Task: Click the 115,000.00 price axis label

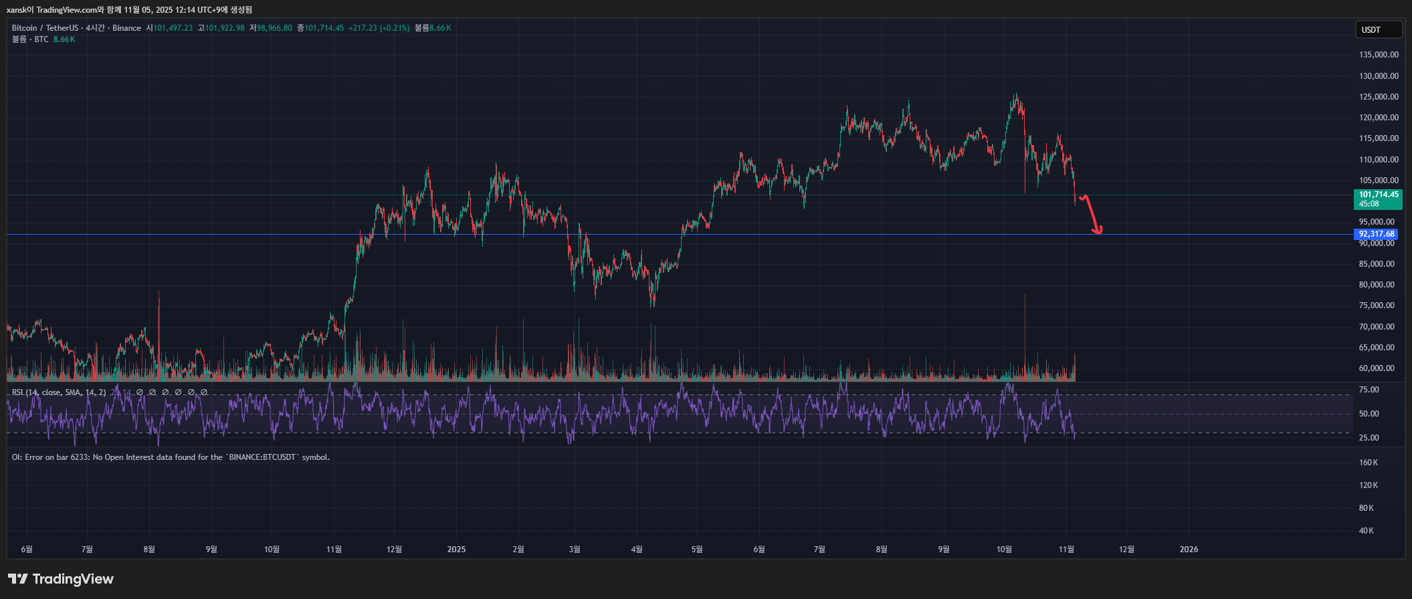Action: point(1379,138)
